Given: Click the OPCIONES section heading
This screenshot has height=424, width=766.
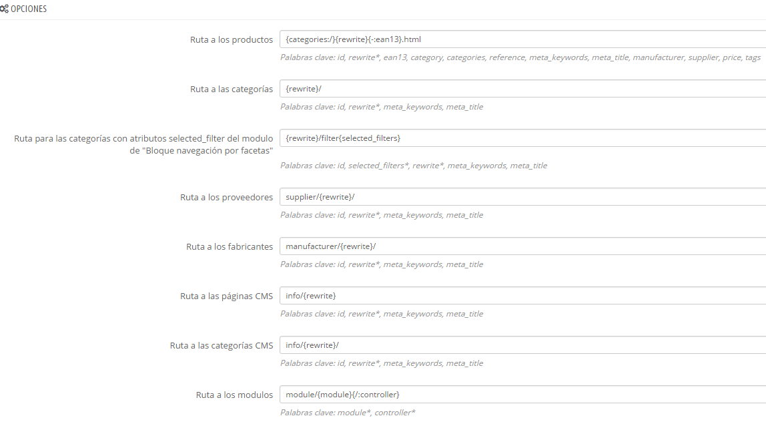Looking at the screenshot, I should click(x=29, y=9).
